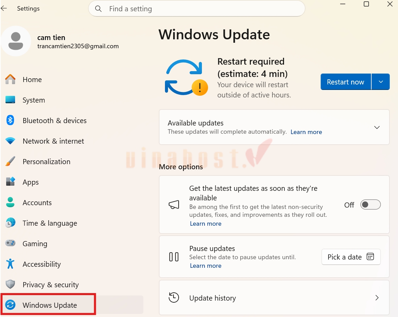Viewport: 398px width, 317px height.
Task: Click the System monitor icon
Action: [10, 100]
